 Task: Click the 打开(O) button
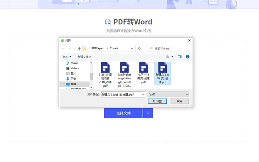[x=157, y=101]
